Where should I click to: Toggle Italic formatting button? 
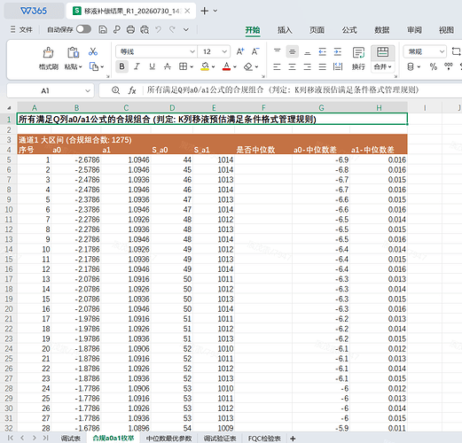tap(137, 66)
